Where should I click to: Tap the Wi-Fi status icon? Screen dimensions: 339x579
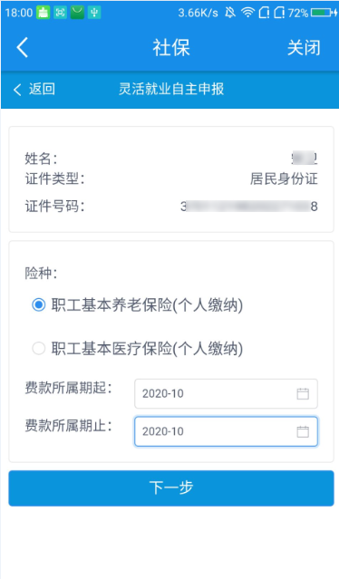click(x=247, y=13)
